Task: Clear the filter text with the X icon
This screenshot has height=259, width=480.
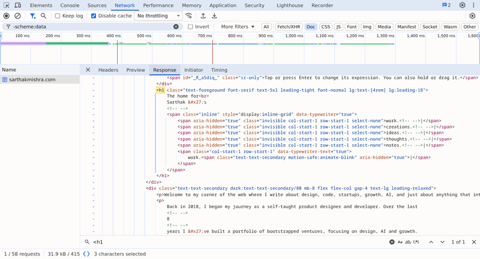Action: point(176,27)
